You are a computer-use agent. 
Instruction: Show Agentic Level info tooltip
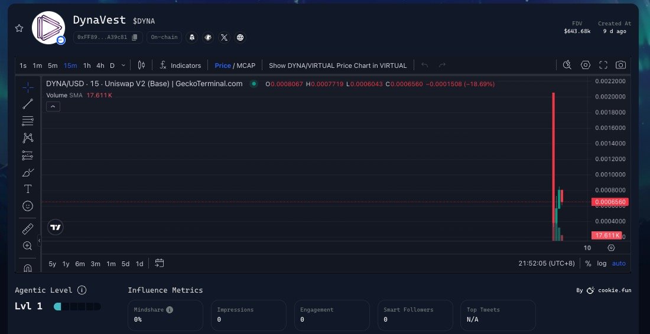[x=82, y=290]
